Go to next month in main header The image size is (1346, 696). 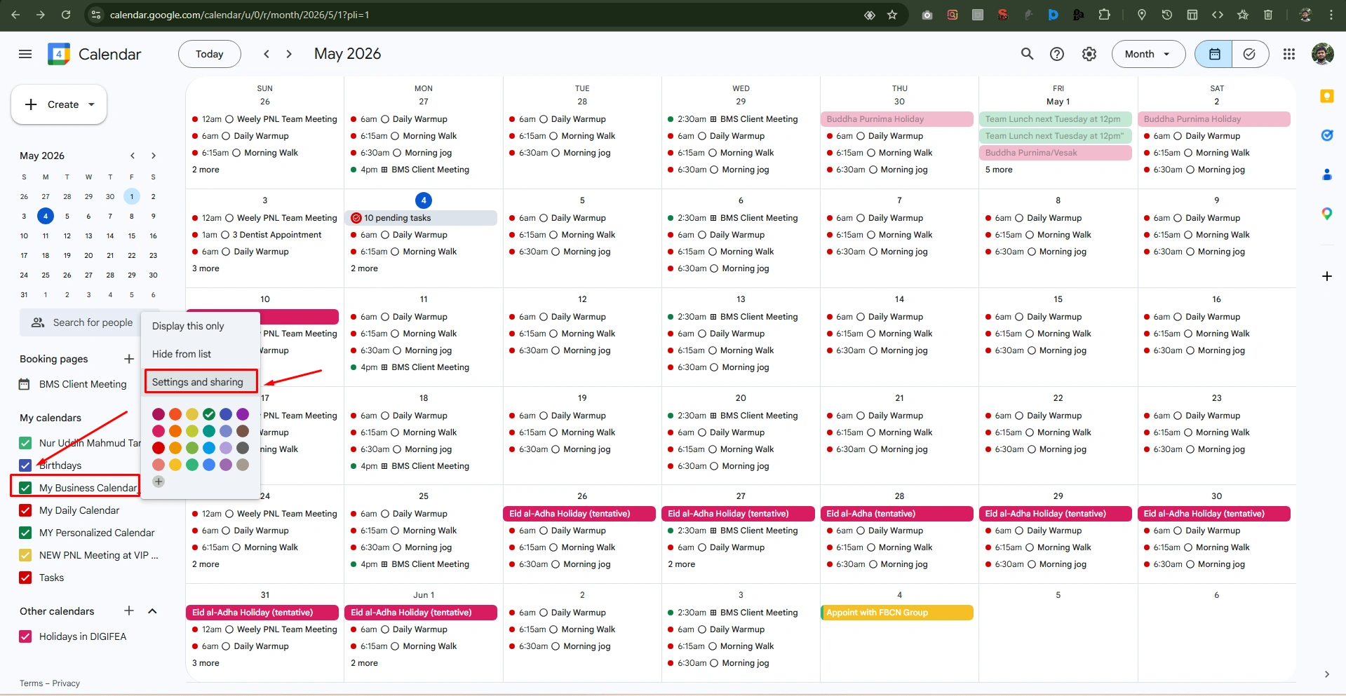point(289,54)
